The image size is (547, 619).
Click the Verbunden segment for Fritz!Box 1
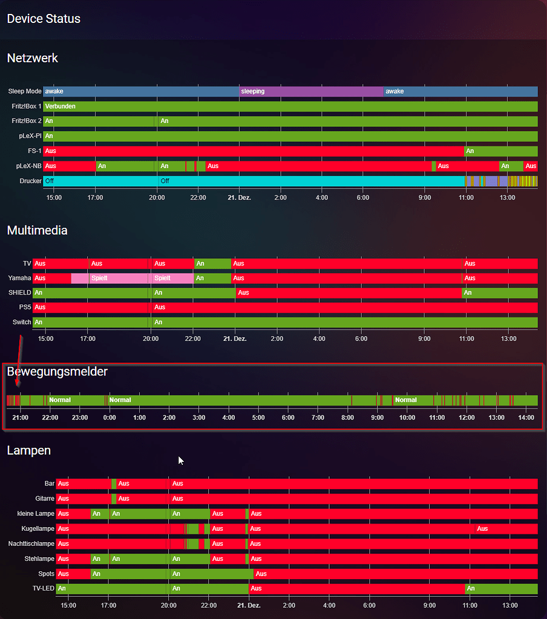182,106
